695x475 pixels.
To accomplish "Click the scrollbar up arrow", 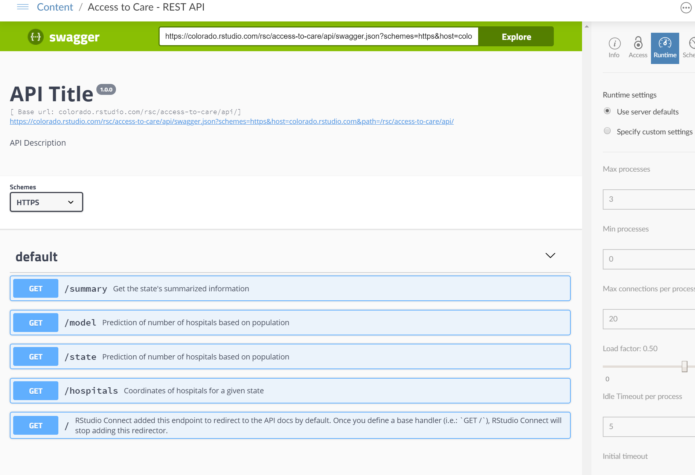I will coord(587,26).
